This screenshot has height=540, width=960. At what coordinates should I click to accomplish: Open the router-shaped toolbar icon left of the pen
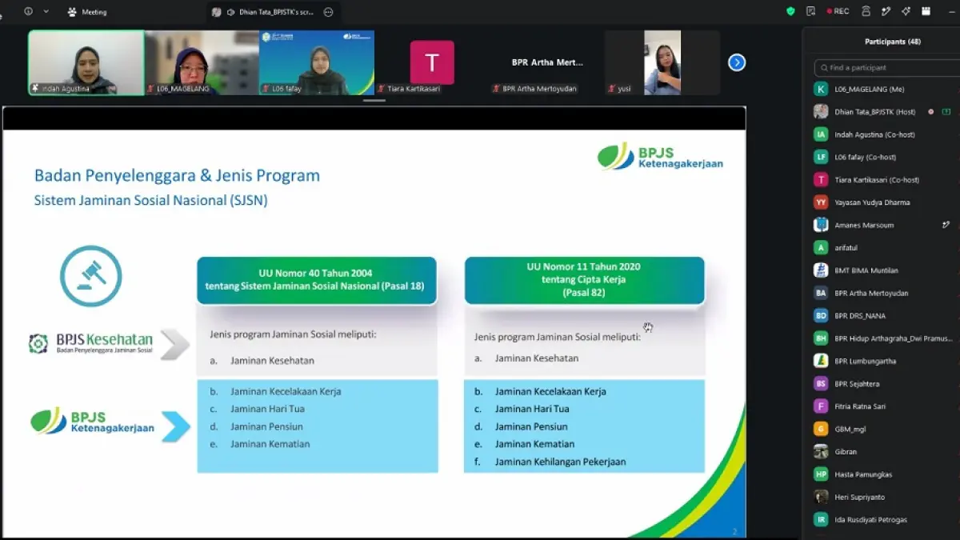pos(866,11)
